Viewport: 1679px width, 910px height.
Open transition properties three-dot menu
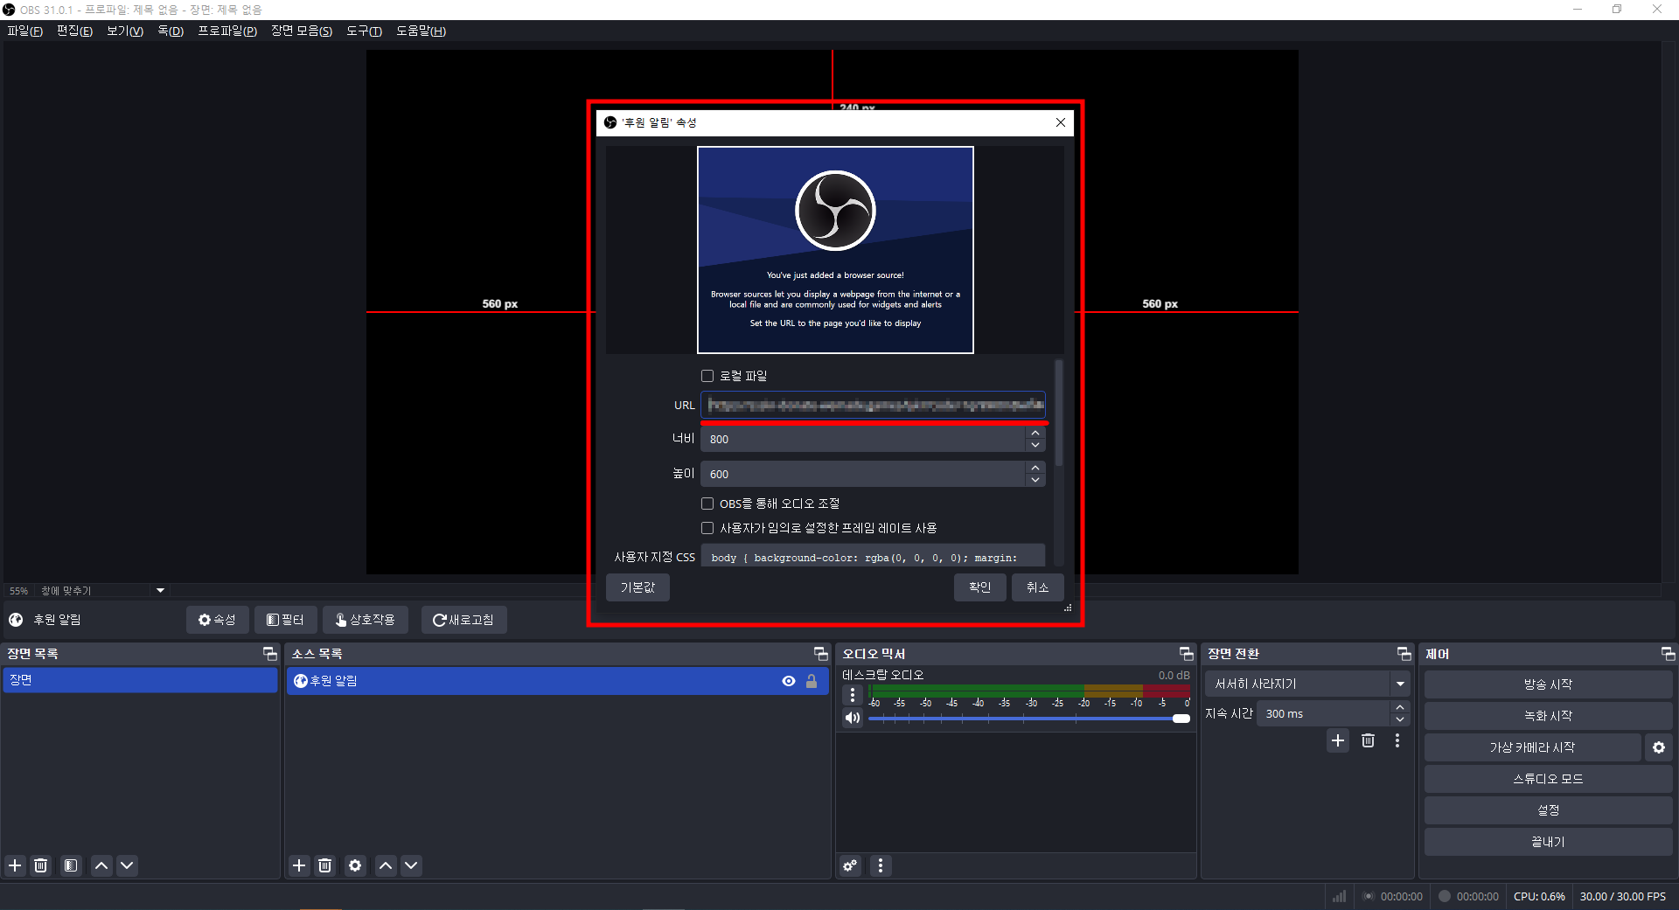click(x=1397, y=740)
